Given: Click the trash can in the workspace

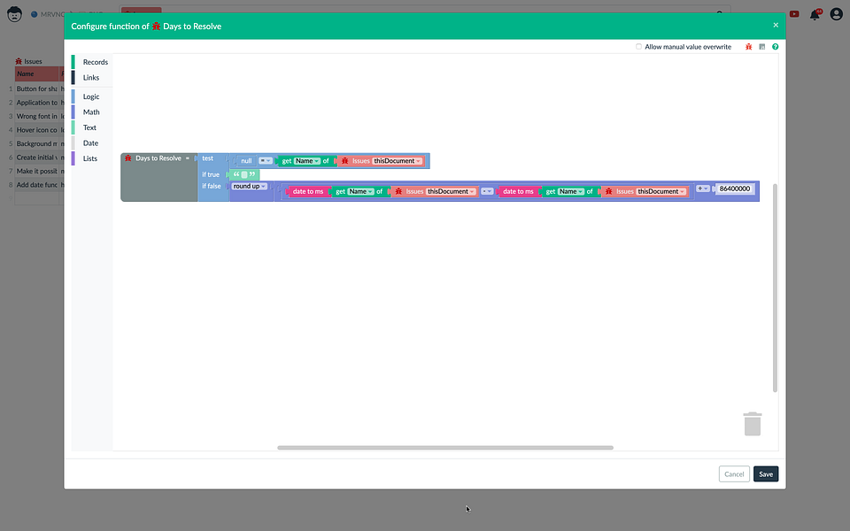Looking at the screenshot, I should click(x=753, y=424).
